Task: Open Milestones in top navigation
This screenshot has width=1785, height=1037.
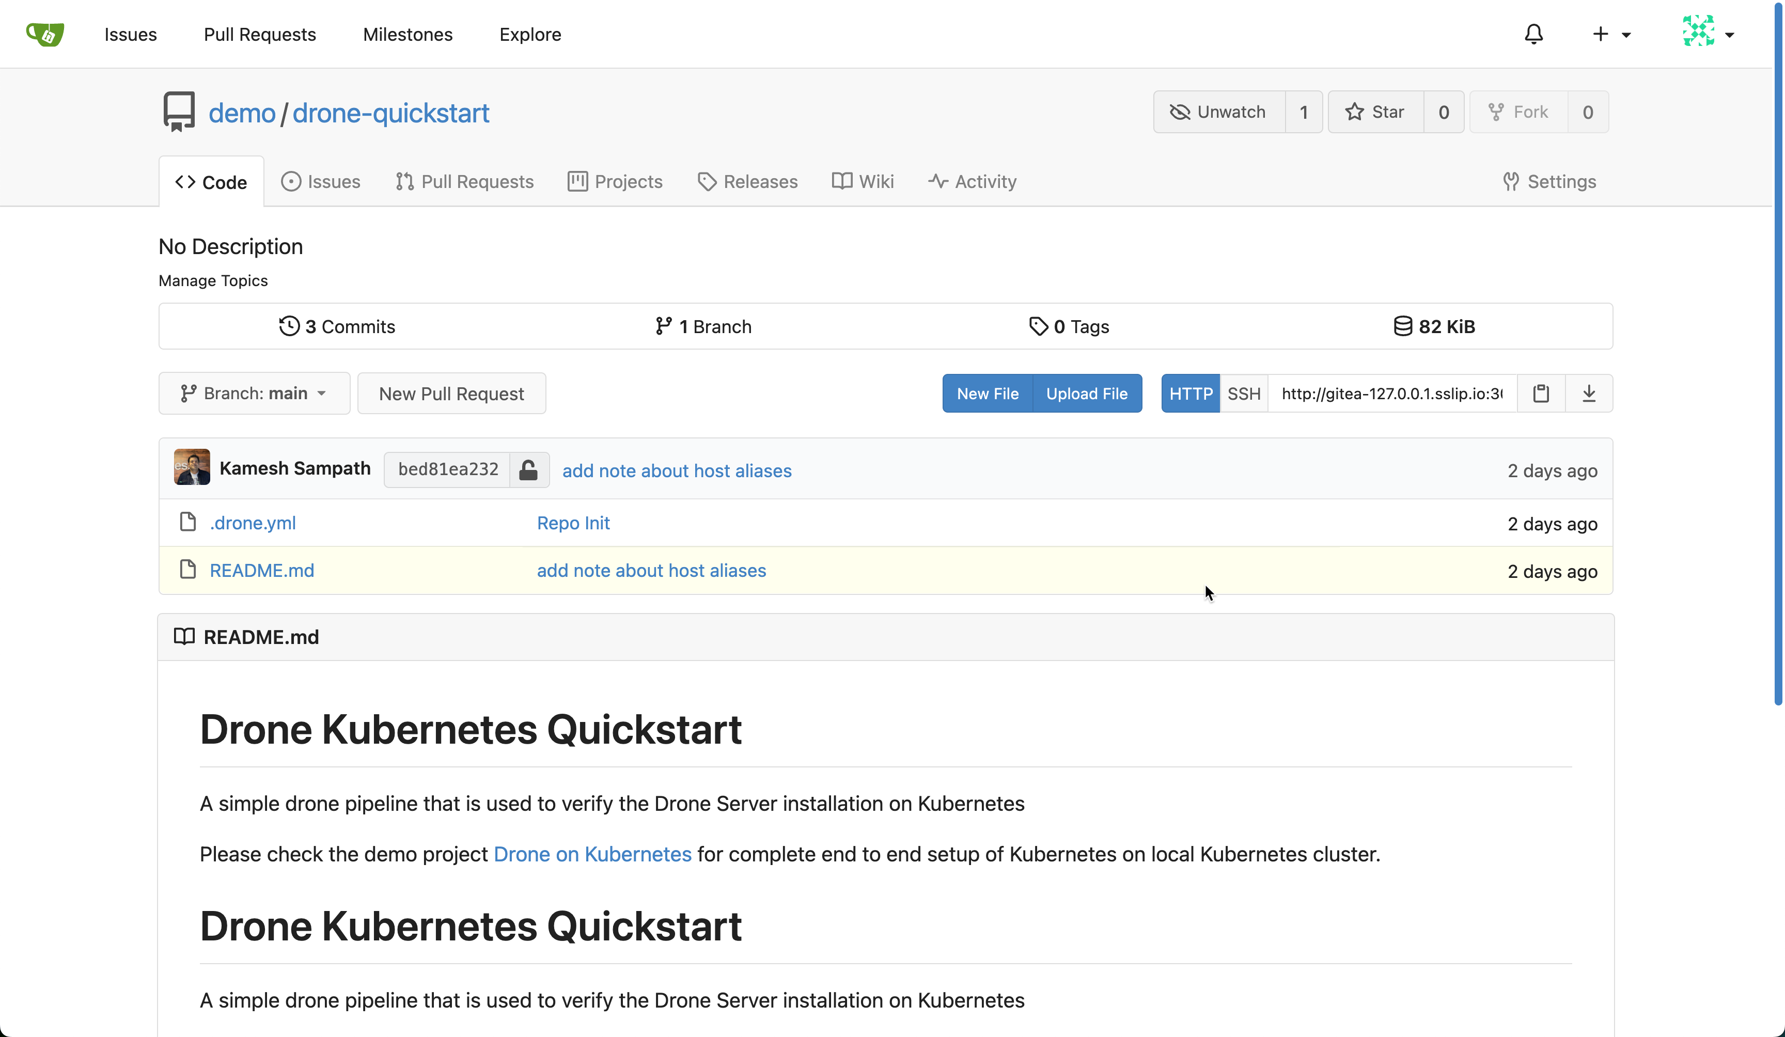Action: coord(408,34)
